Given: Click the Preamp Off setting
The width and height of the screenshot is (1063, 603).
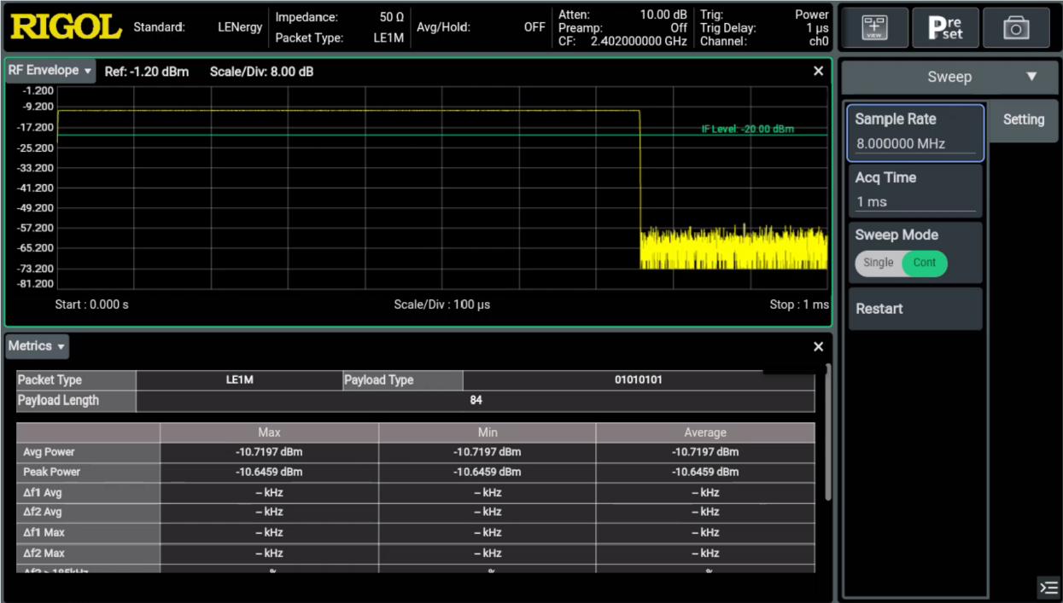Looking at the screenshot, I should [x=622, y=27].
